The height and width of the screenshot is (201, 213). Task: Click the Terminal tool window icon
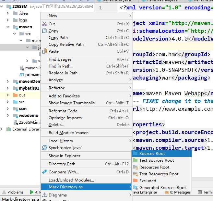coord(200,192)
